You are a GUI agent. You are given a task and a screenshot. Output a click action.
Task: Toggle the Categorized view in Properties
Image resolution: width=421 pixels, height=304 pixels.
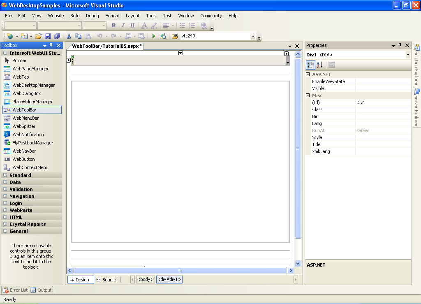tap(310, 65)
